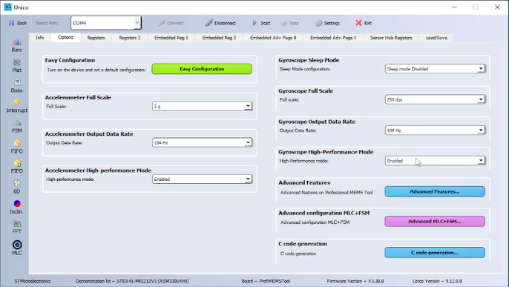Click 'Demonstration kit = STEVAL-MKI212V1' status text
Screen dimensions: 509x287
132,281
